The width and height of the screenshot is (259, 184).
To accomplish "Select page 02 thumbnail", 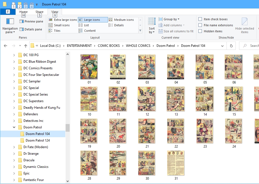I will (x=118, y=67).
